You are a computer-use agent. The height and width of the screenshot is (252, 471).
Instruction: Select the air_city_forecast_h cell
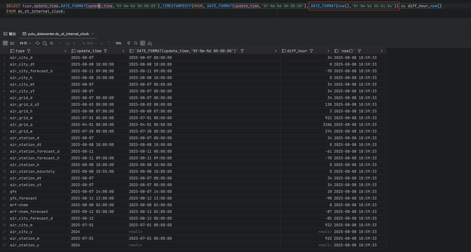tap(39, 71)
